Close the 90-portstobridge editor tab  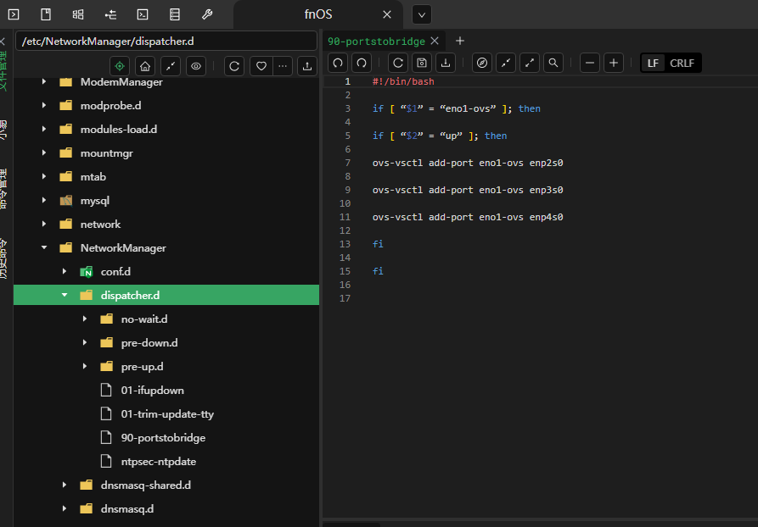coord(435,41)
